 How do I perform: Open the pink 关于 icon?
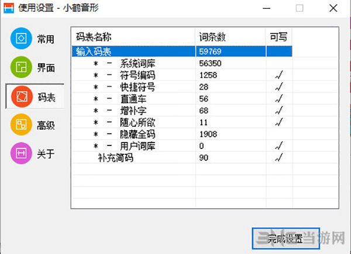pos(21,153)
